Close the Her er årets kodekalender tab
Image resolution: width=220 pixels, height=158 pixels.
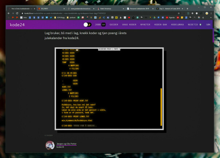coord(35,9)
